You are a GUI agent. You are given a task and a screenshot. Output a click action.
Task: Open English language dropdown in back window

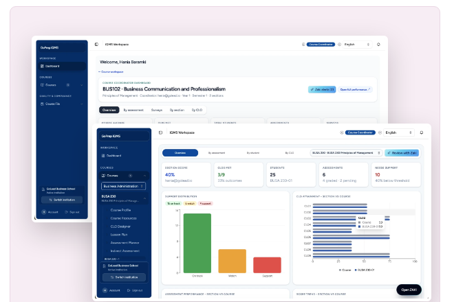pos(357,44)
